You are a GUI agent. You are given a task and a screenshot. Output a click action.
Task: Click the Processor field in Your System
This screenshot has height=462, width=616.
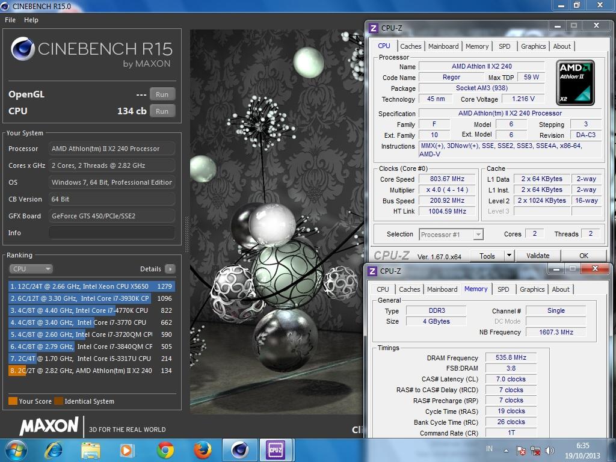(112, 149)
